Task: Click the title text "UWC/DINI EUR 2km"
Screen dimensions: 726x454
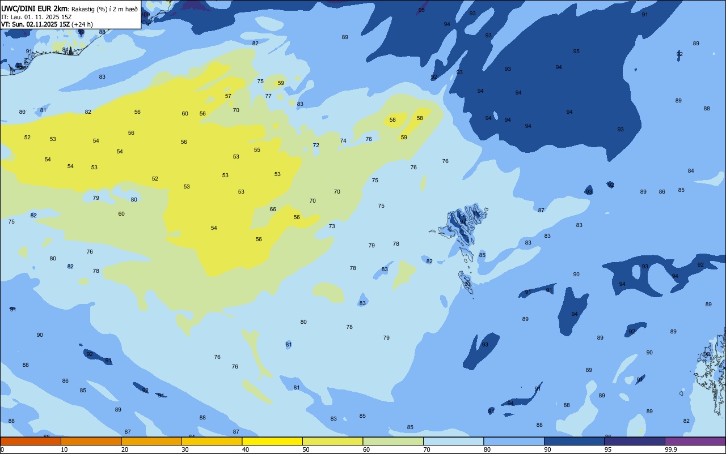Action: point(35,8)
